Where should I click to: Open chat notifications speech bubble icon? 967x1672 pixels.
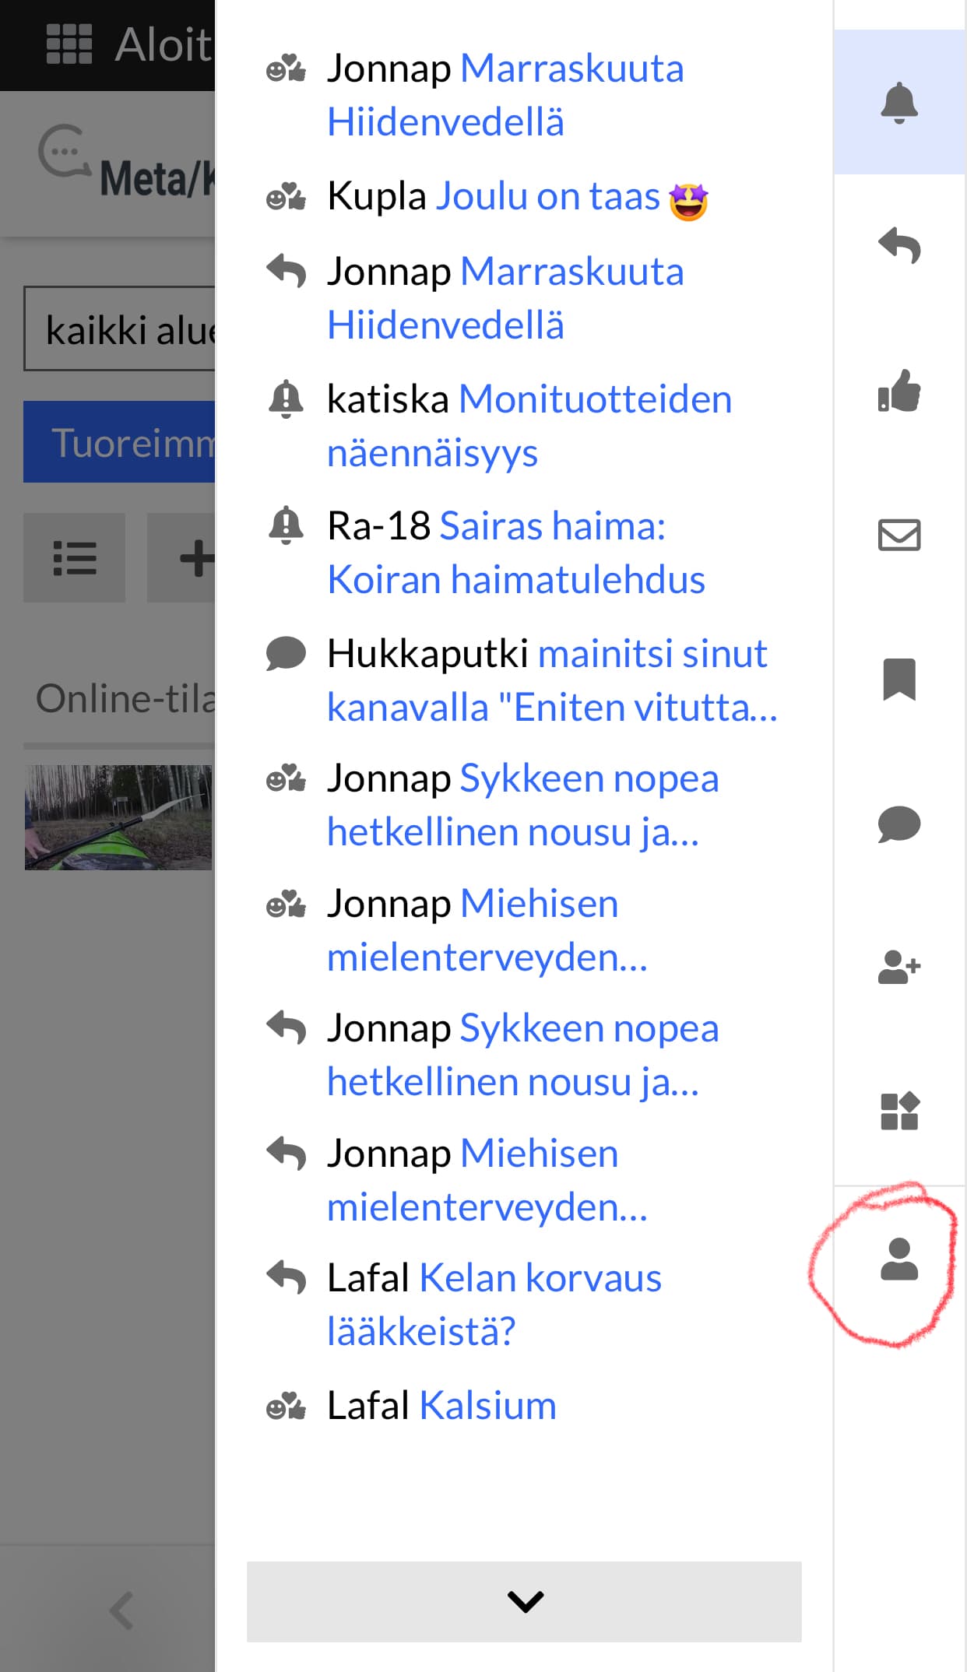(x=899, y=824)
